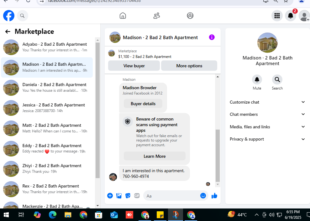Open the $1,100 apartment listing link
This screenshot has width=310, height=221.
tap(145, 57)
